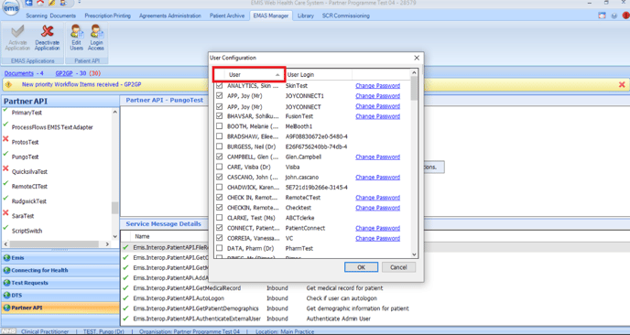Click the calendar-style icon left of help
This screenshot has width=630, height=335.
click(x=602, y=16)
